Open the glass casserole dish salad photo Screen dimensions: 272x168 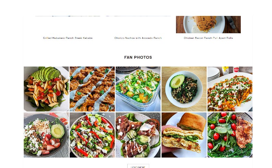[138, 89]
